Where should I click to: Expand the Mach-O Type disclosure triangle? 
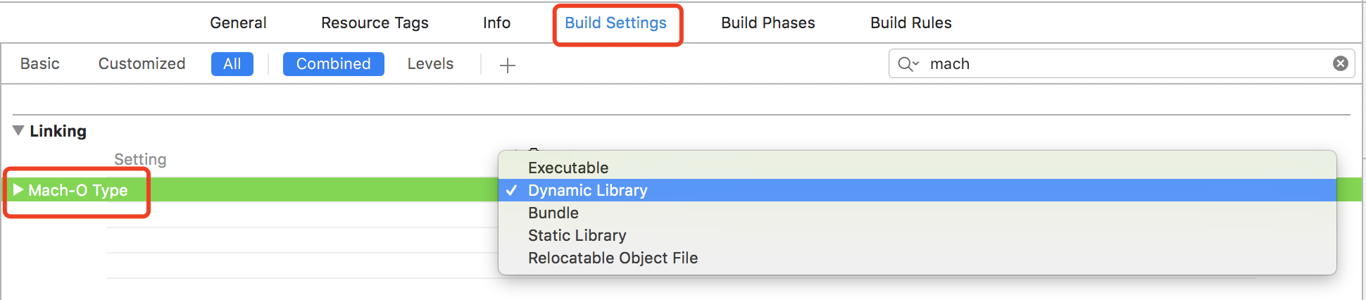pyautogui.click(x=18, y=189)
